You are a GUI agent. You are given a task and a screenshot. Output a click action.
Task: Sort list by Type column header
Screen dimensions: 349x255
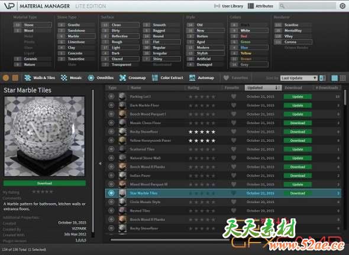[x=117, y=88]
